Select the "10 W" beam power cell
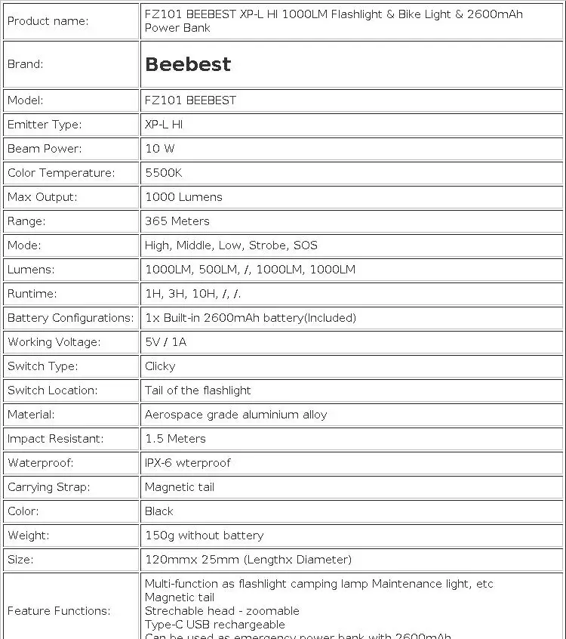This screenshot has height=639, width=566. point(159,149)
